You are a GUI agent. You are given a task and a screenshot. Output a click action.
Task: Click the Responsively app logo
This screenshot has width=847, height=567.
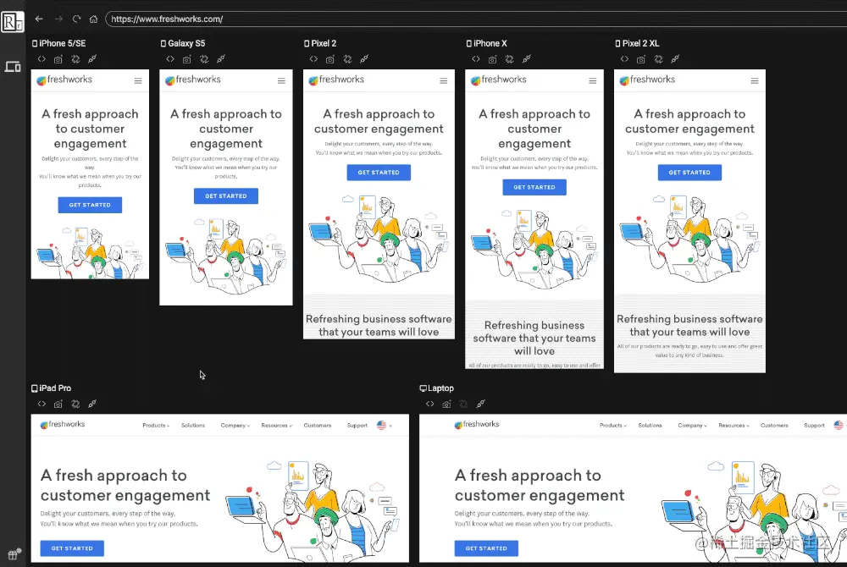(13, 23)
